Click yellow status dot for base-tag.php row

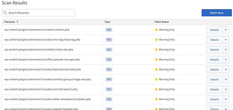(x=156, y=40)
